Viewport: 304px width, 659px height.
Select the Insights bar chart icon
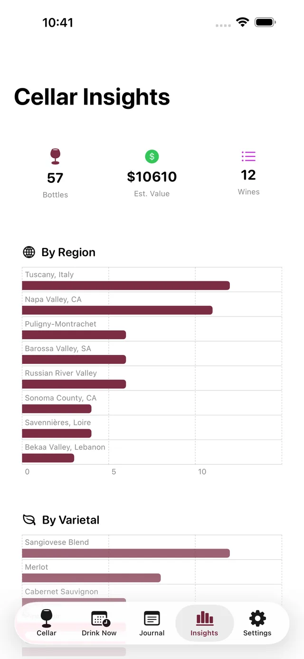click(205, 618)
